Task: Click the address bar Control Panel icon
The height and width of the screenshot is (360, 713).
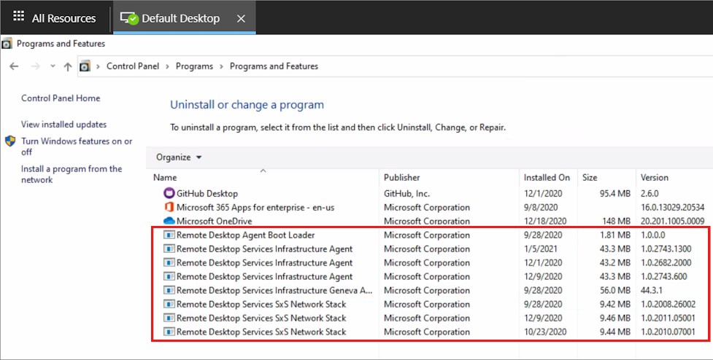Action: pos(85,67)
